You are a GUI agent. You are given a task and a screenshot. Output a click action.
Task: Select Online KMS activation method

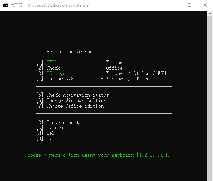60,79
